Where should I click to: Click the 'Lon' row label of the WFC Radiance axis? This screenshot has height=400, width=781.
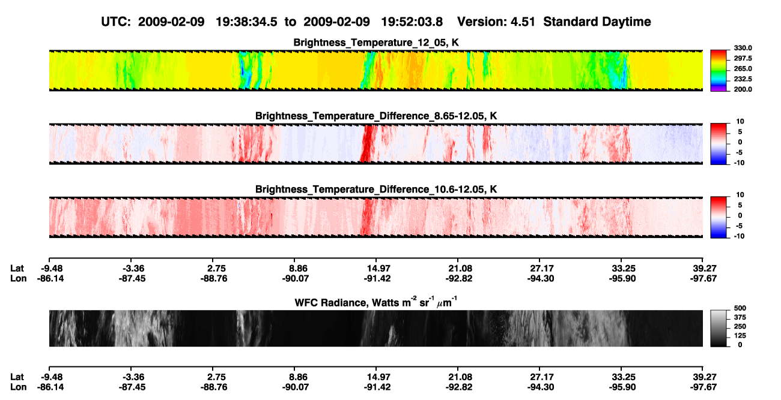[18, 387]
